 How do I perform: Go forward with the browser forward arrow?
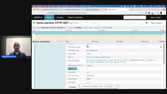pyautogui.click(x=37, y=13)
